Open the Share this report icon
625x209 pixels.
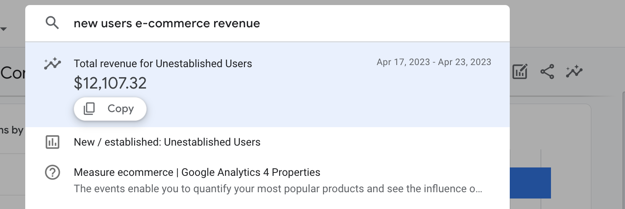coord(547,72)
